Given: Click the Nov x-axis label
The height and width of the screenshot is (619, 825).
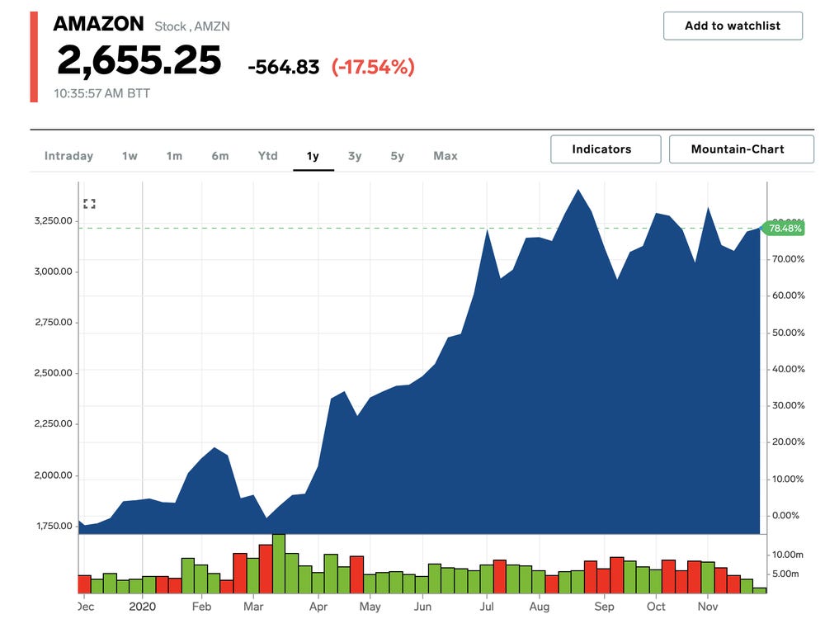Looking at the screenshot, I should click(x=708, y=607).
